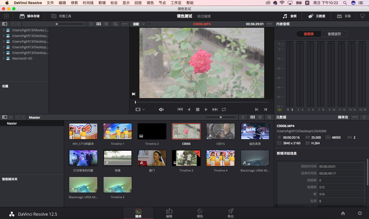Switch media storage to list view
The image size is (369, 219).
pyautogui.click(x=106, y=24)
